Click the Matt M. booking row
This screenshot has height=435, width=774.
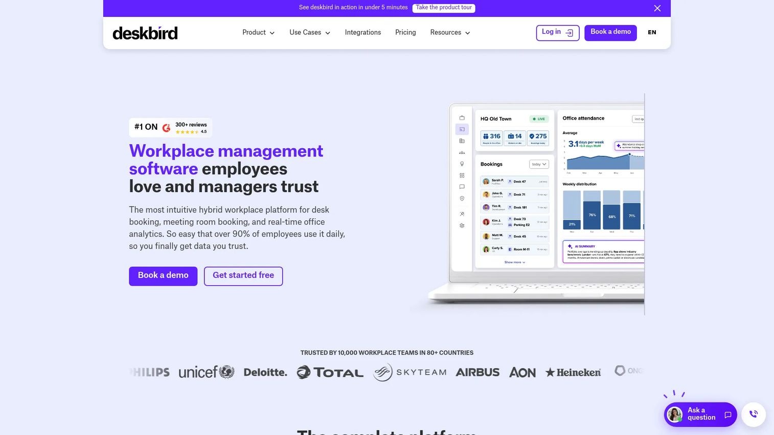[x=514, y=237]
